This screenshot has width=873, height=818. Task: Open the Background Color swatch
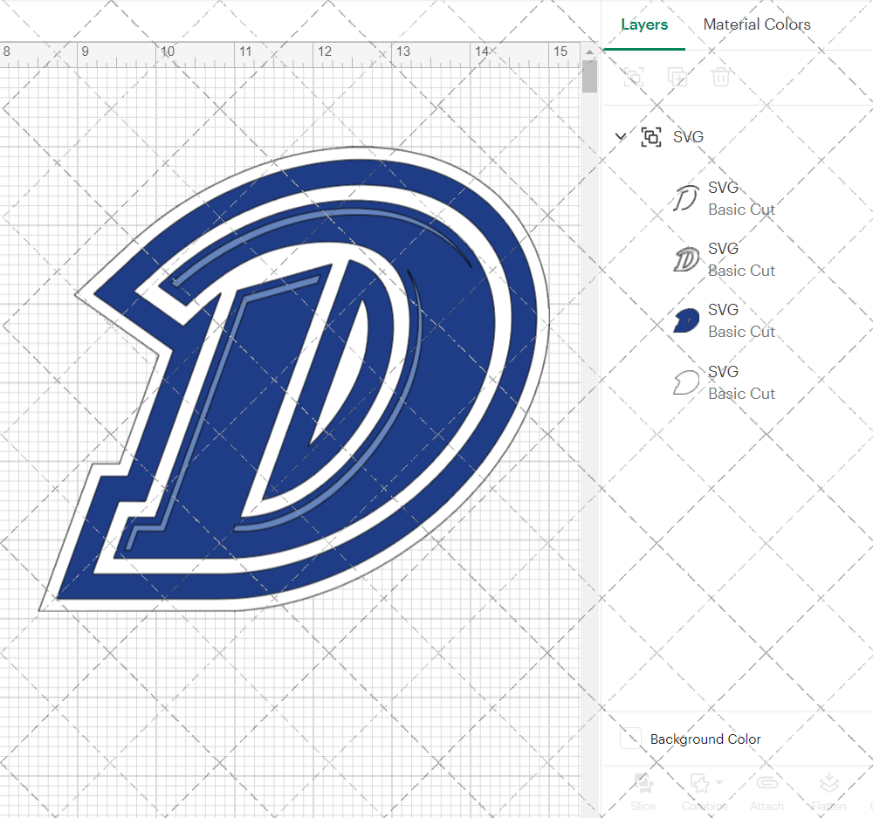[x=631, y=739]
